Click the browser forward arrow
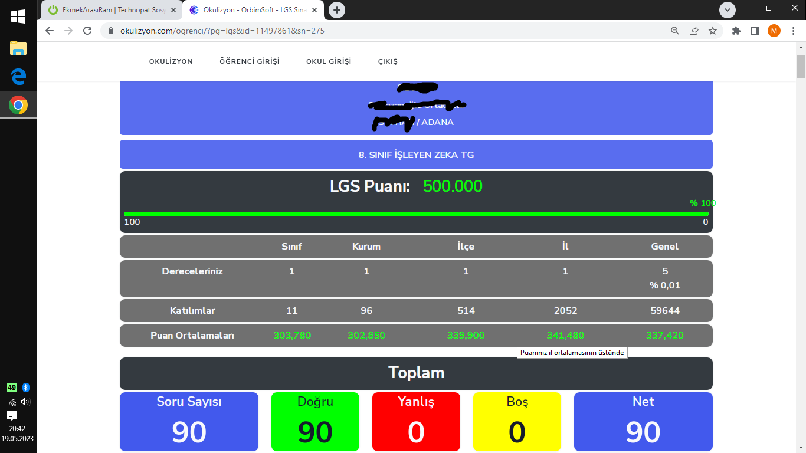 point(69,31)
